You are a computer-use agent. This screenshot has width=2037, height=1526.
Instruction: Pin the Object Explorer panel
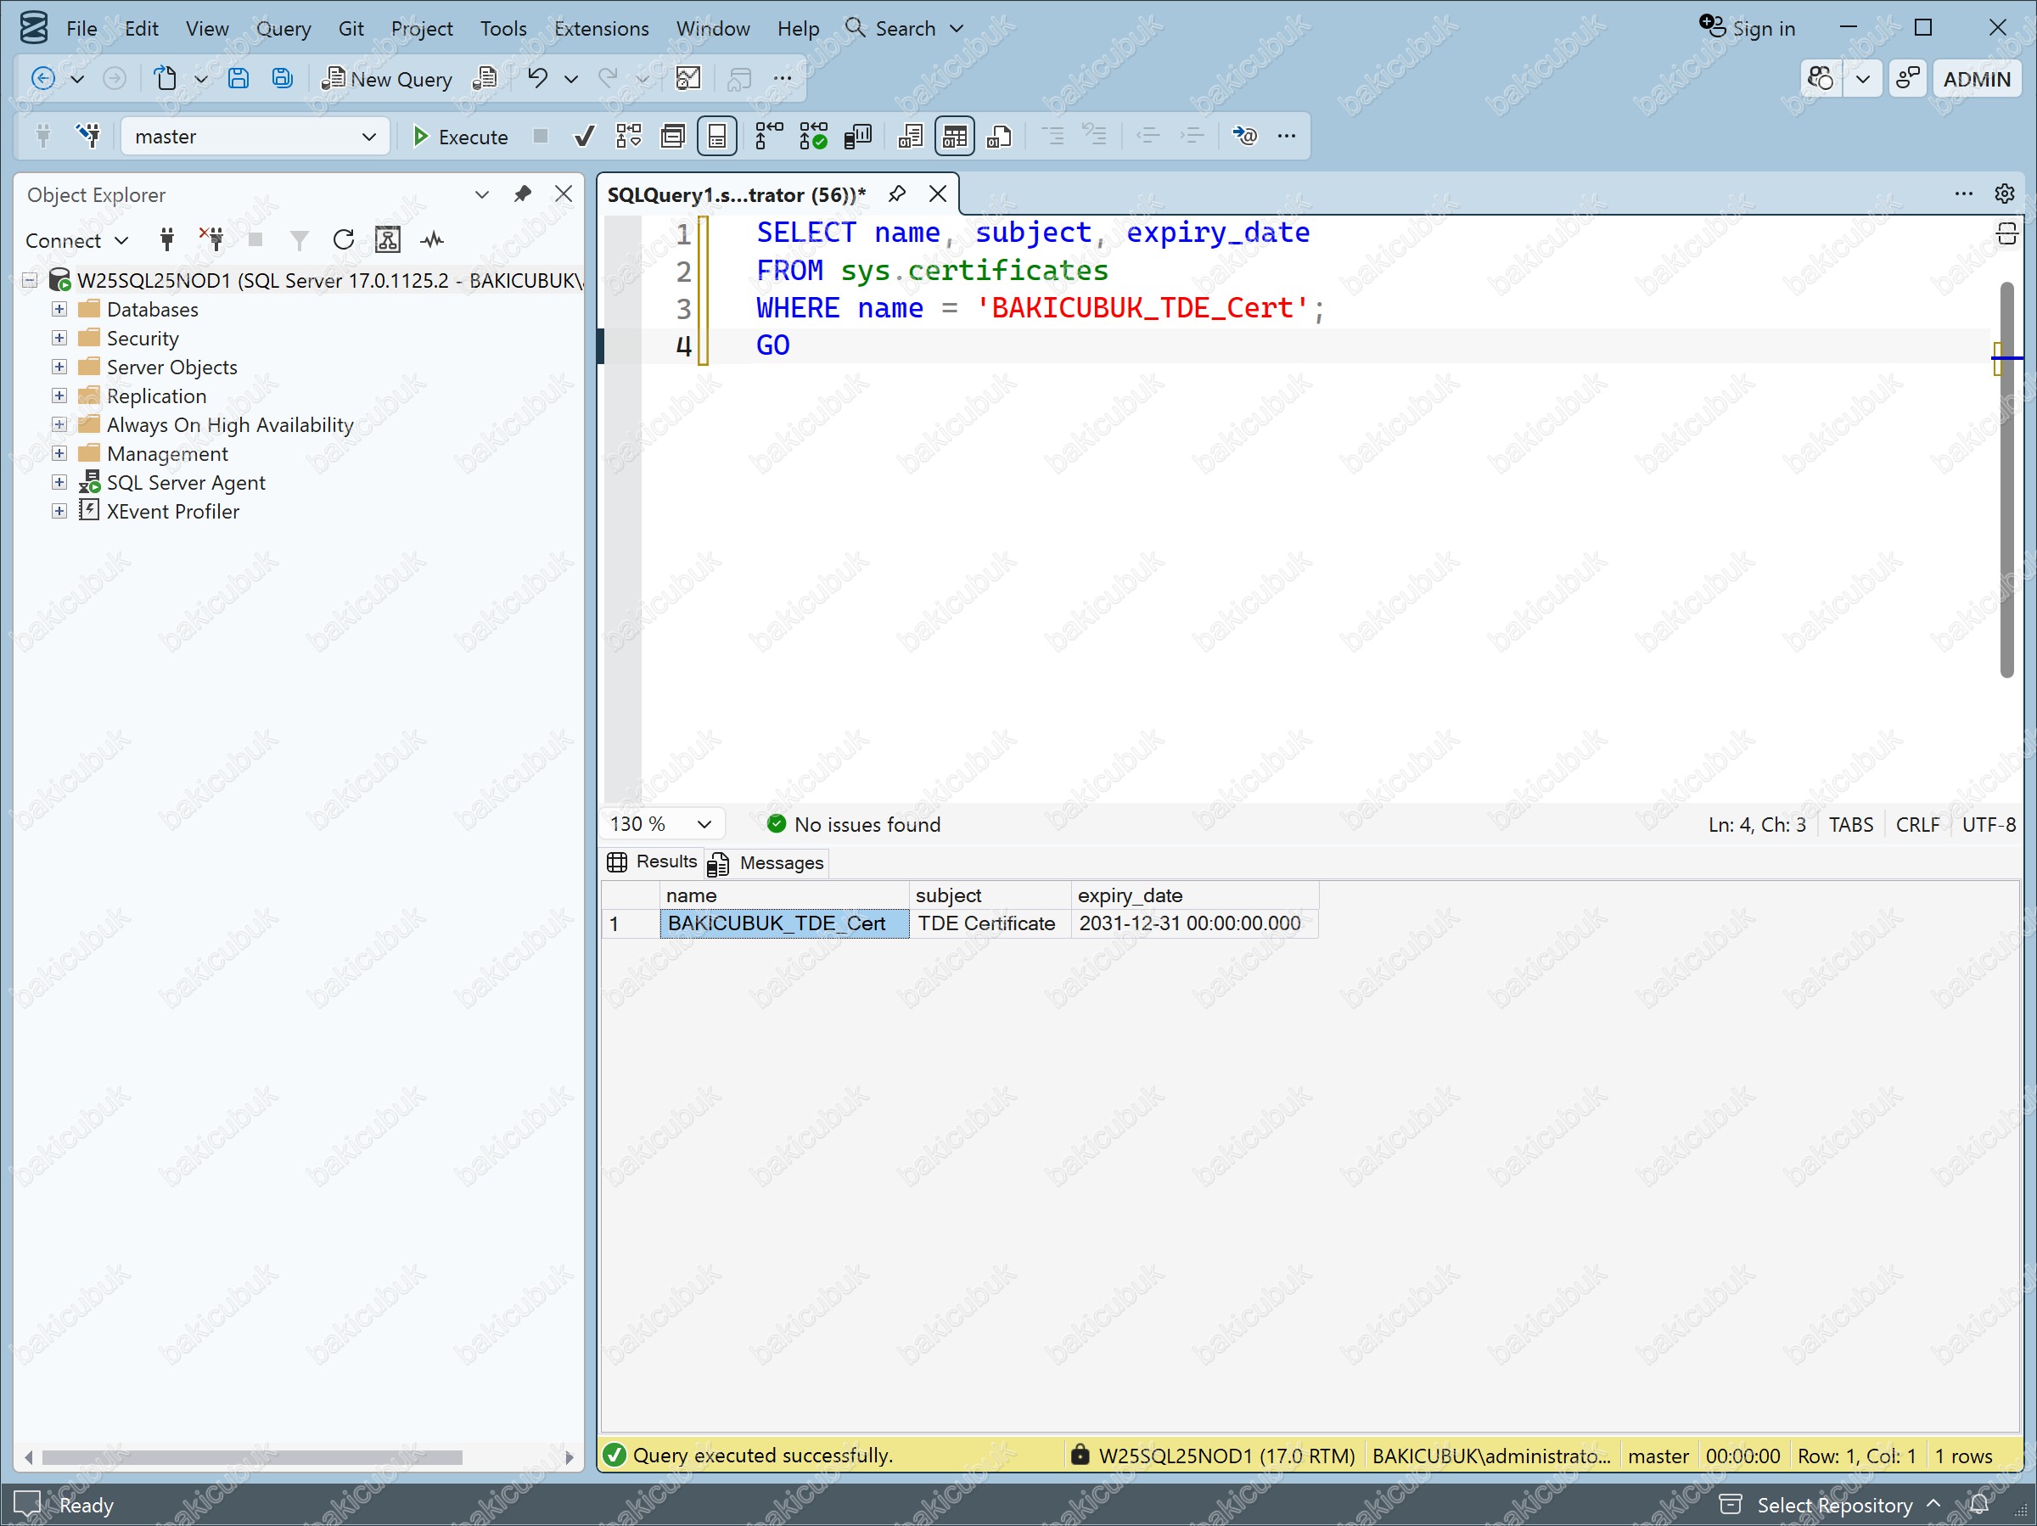522,194
